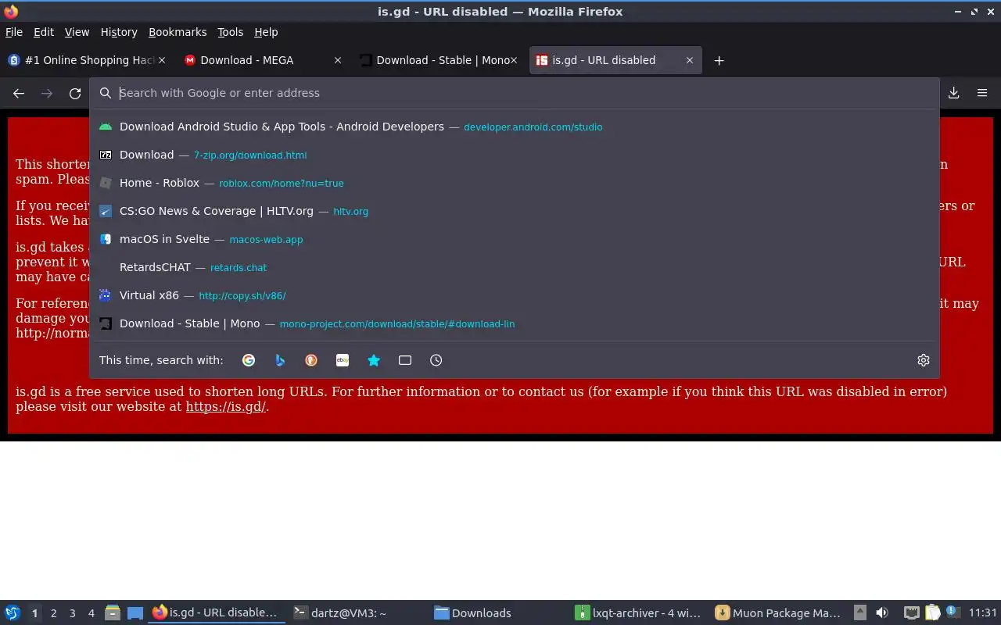Switch to the Online Shopping Hack tab

[x=86, y=60]
